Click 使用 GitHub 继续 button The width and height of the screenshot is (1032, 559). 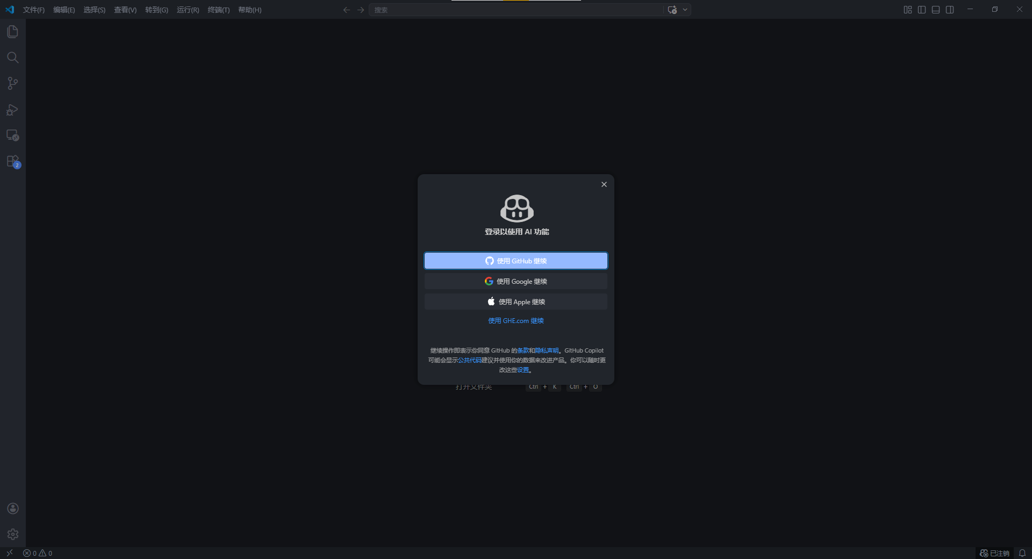pos(516,261)
